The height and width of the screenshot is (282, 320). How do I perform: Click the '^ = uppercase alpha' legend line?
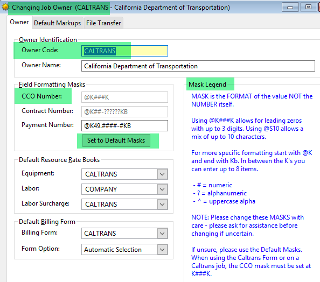(x=224, y=201)
